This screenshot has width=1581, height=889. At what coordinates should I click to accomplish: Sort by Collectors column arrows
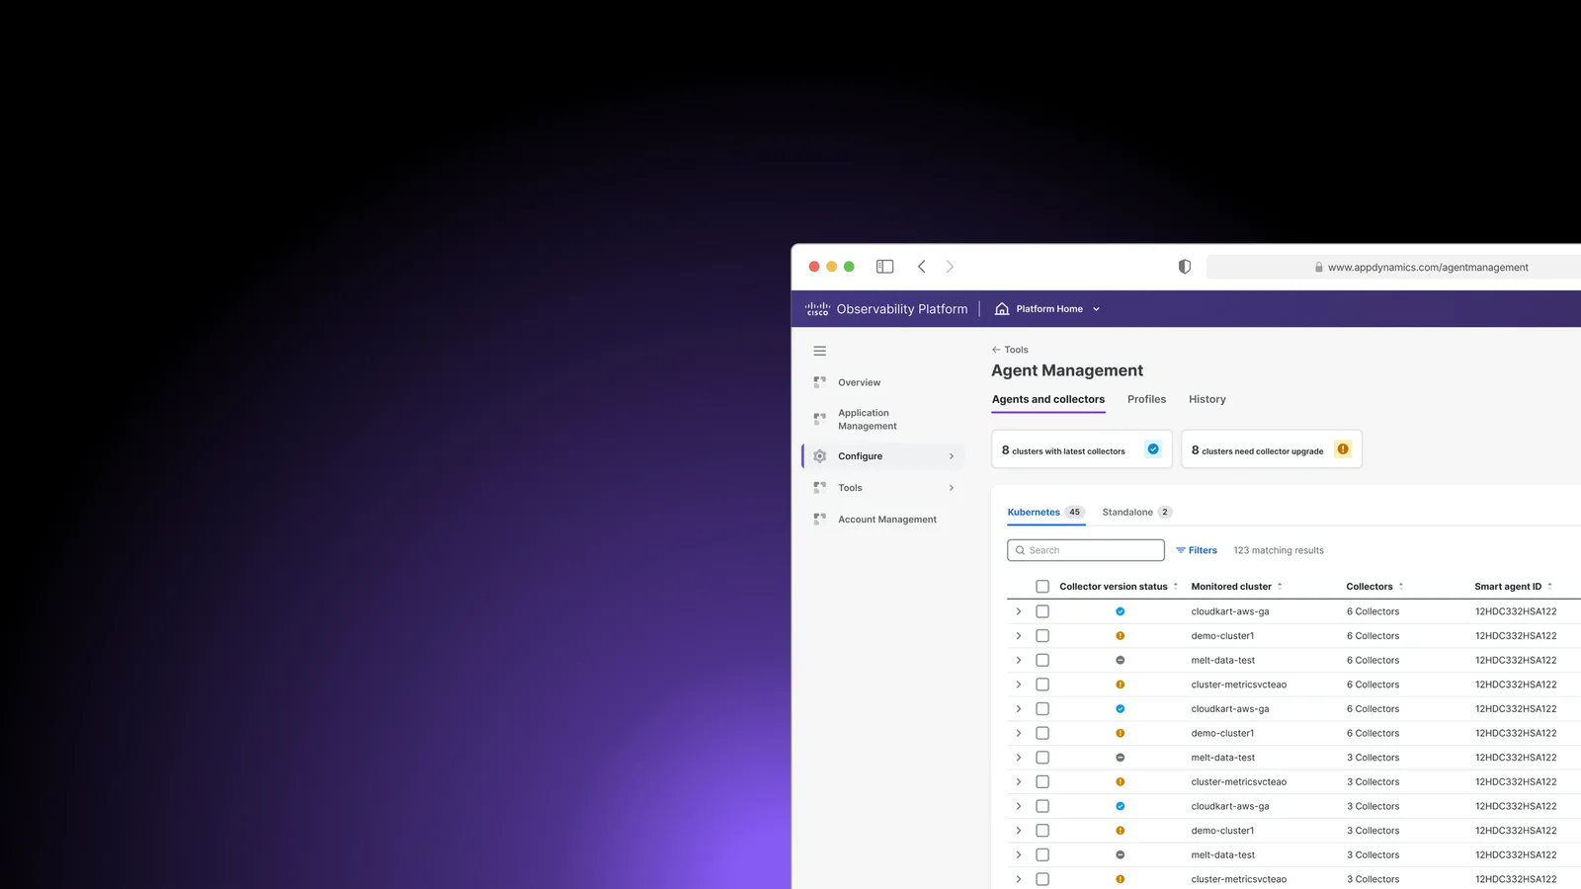(x=1400, y=587)
